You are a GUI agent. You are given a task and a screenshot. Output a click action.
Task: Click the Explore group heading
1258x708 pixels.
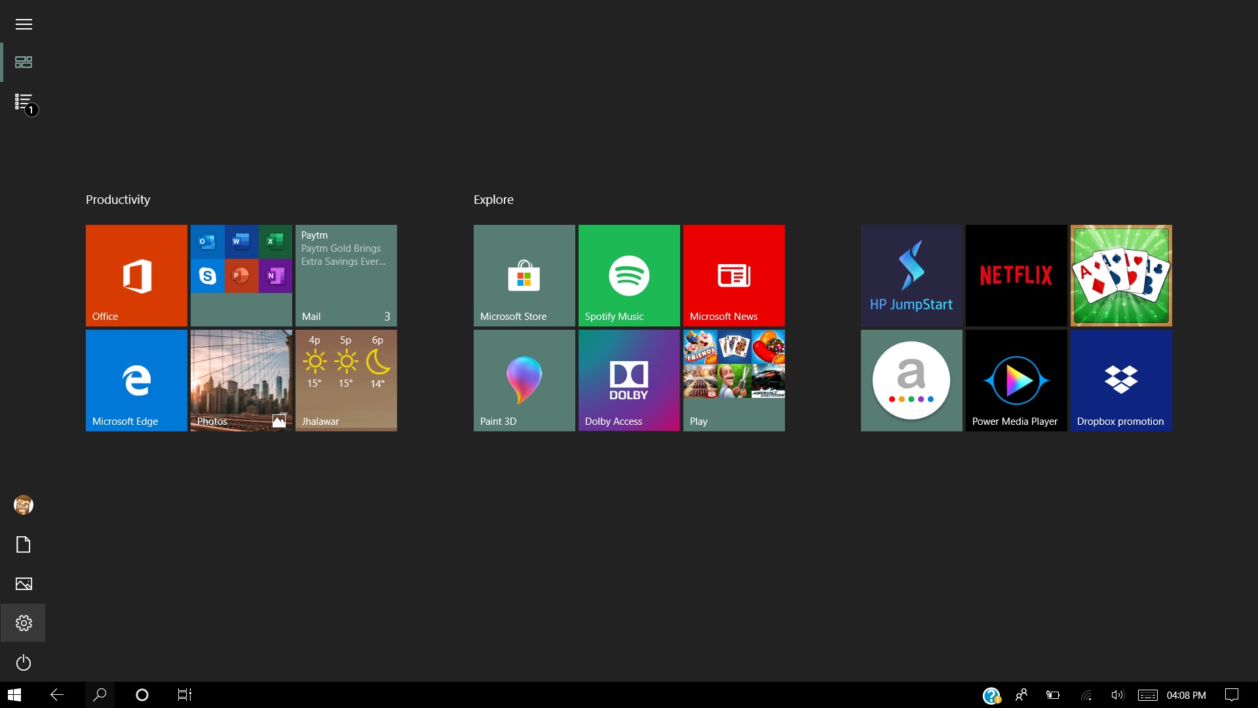pyautogui.click(x=493, y=200)
